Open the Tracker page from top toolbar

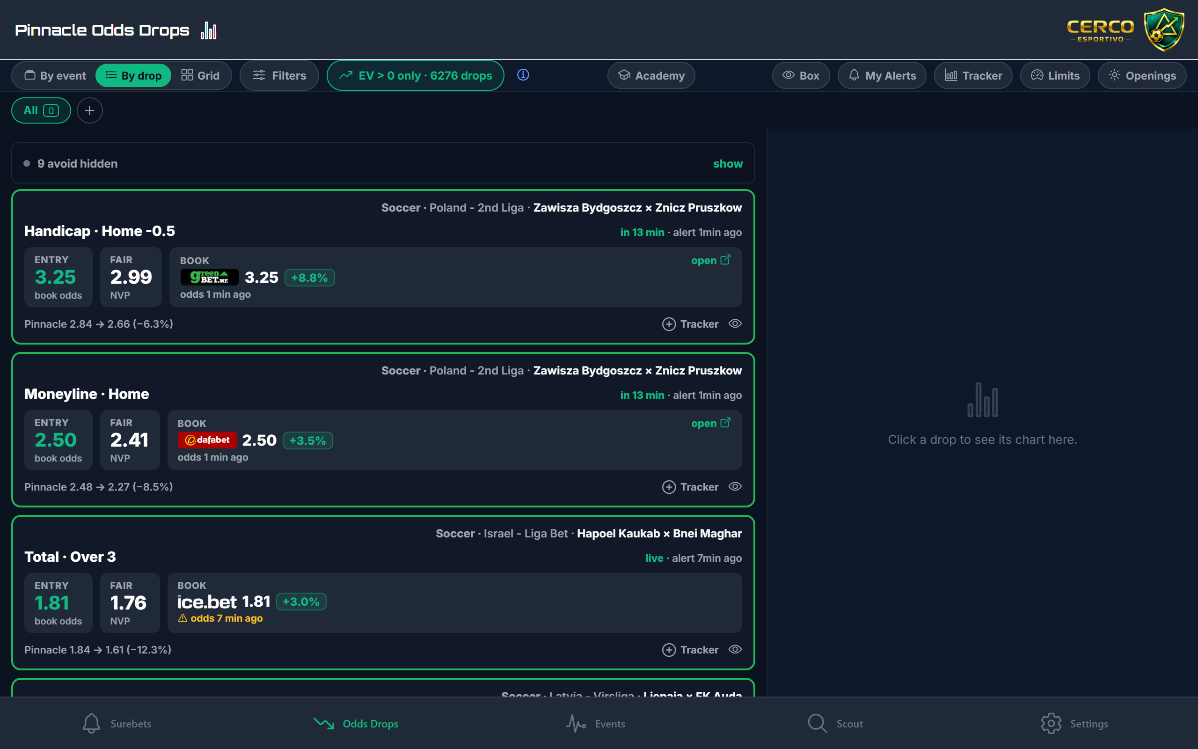coord(973,75)
